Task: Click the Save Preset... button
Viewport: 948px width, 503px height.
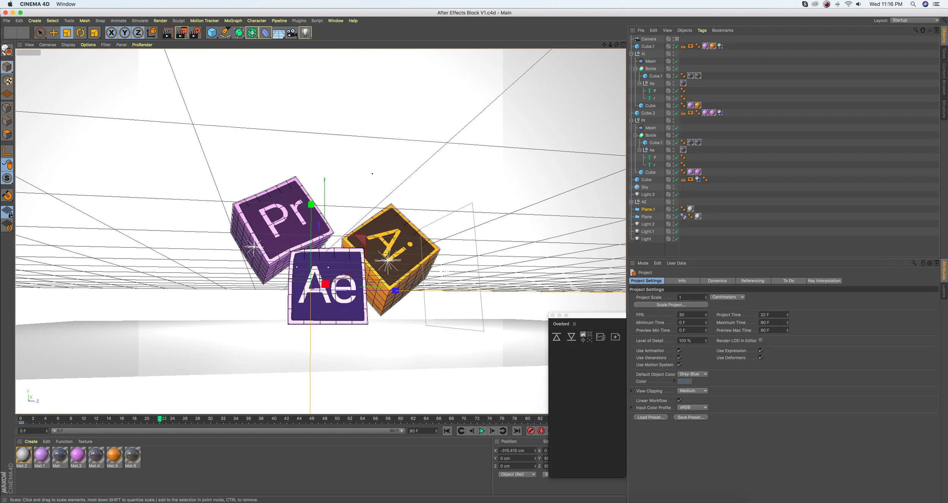Action: [691, 417]
